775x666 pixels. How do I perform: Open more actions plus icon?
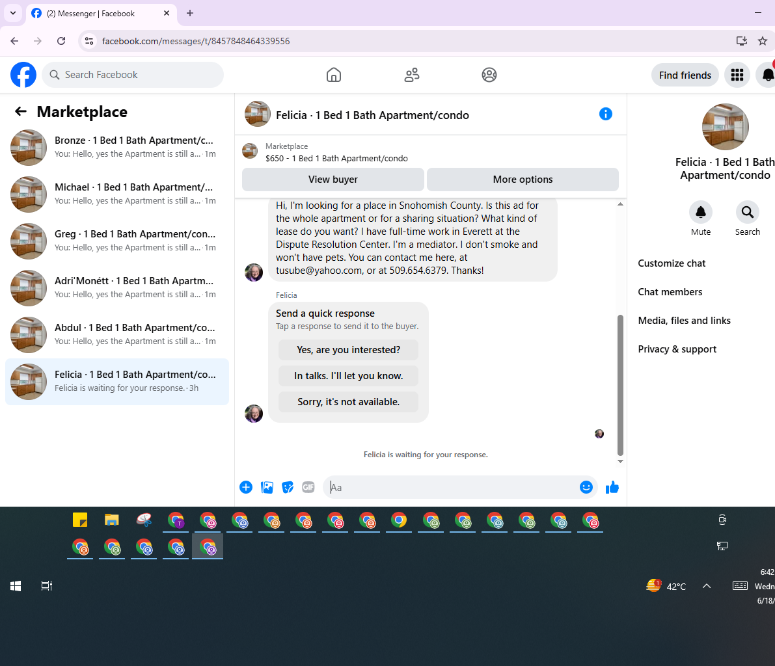246,488
